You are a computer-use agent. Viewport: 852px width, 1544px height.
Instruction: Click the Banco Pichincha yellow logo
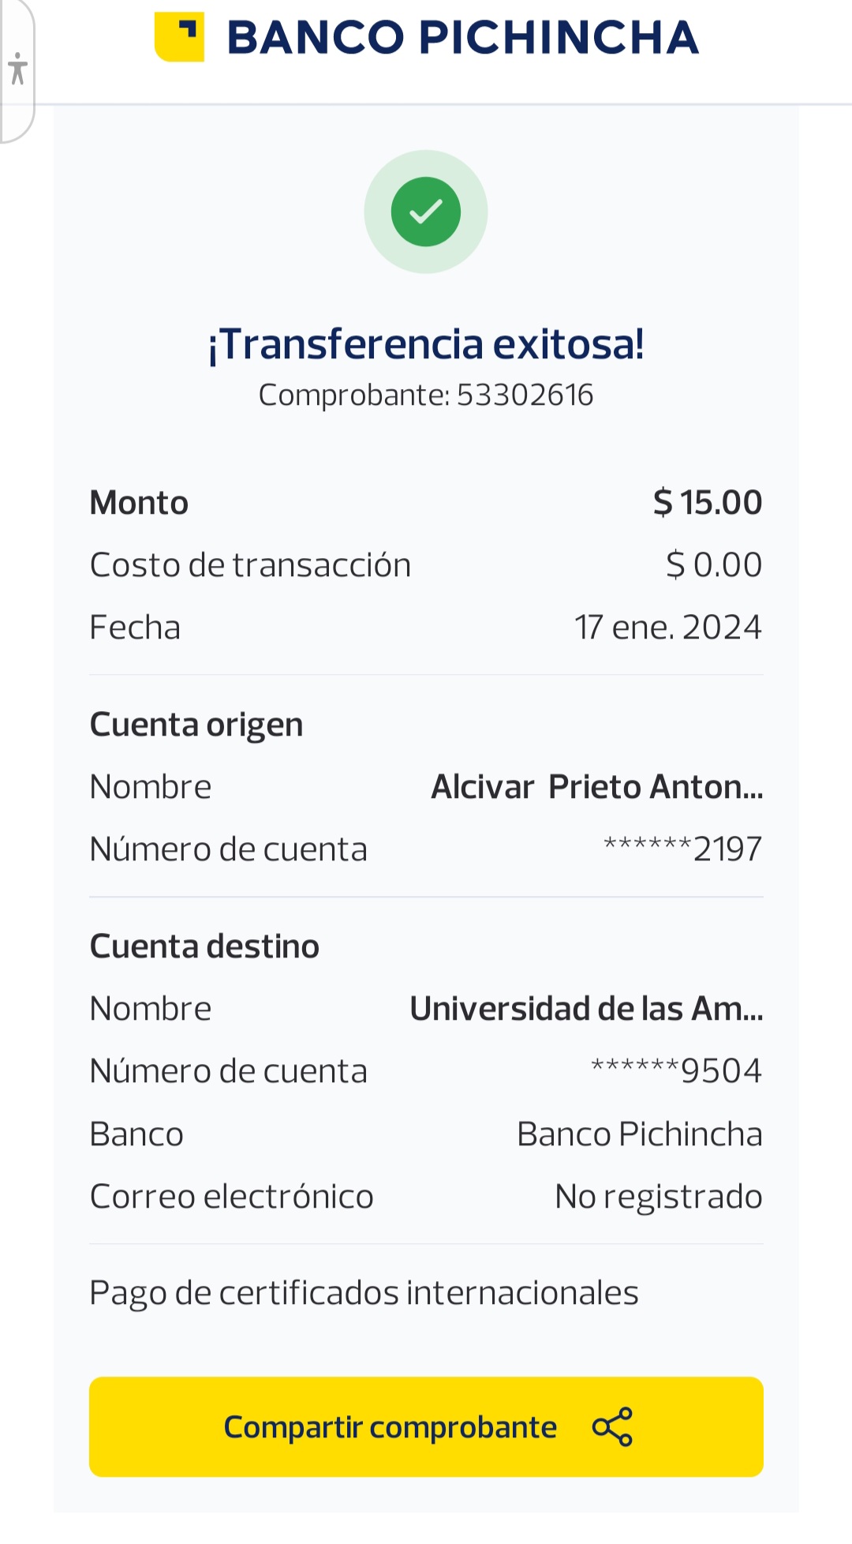[x=179, y=36]
